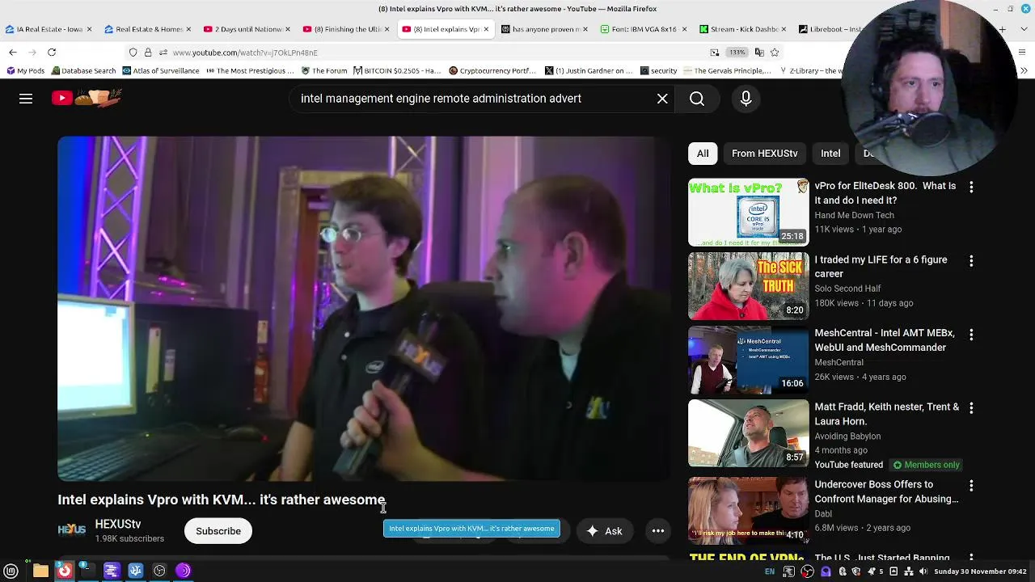The image size is (1035, 582).
Task: Subscribe to HEXUStv channel
Action: (218, 531)
